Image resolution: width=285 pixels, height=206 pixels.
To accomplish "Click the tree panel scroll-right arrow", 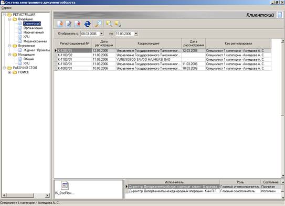I will [x=47, y=196].
